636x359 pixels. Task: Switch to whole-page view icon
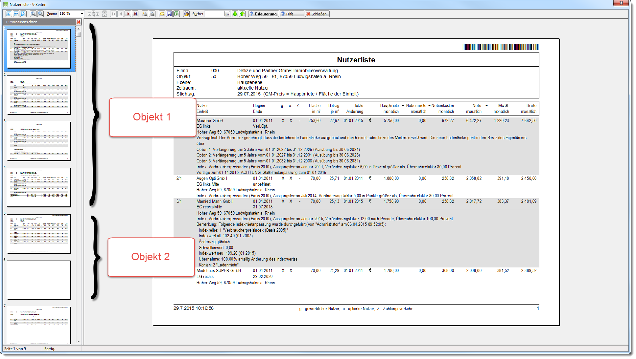[x=9, y=14]
